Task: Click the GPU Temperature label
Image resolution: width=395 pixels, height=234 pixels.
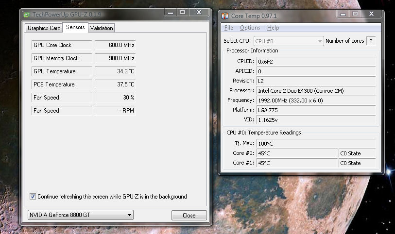Action: point(62,71)
